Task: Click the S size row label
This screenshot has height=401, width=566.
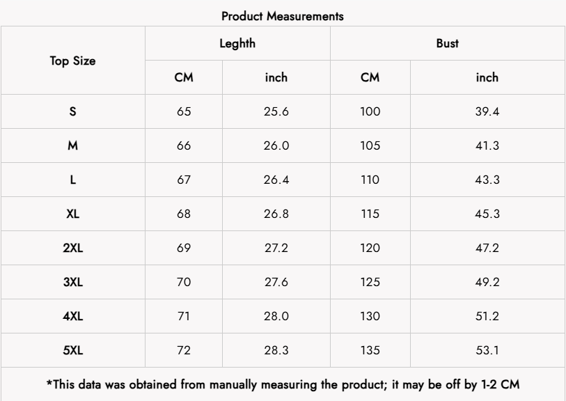Action: click(x=72, y=113)
